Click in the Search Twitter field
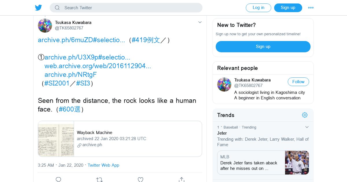347x182 pixels. coord(130,8)
